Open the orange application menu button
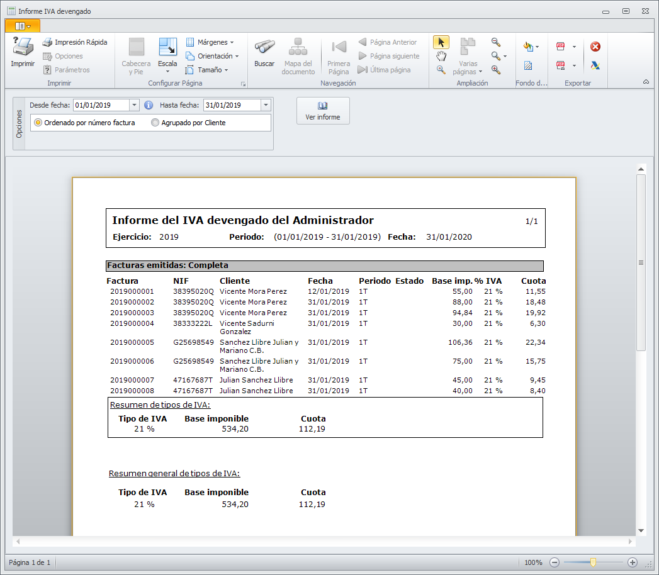Viewport: 659px width, 575px height. click(22, 26)
